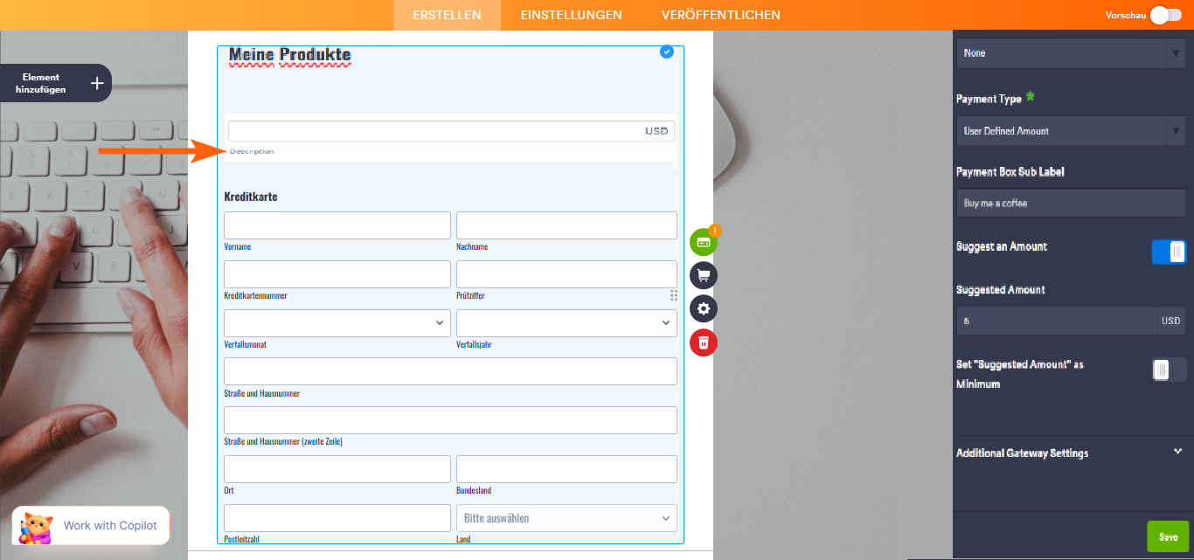Disable the Suggest an Amount toggle
Image resolution: width=1194 pixels, height=560 pixels.
coord(1170,252)
